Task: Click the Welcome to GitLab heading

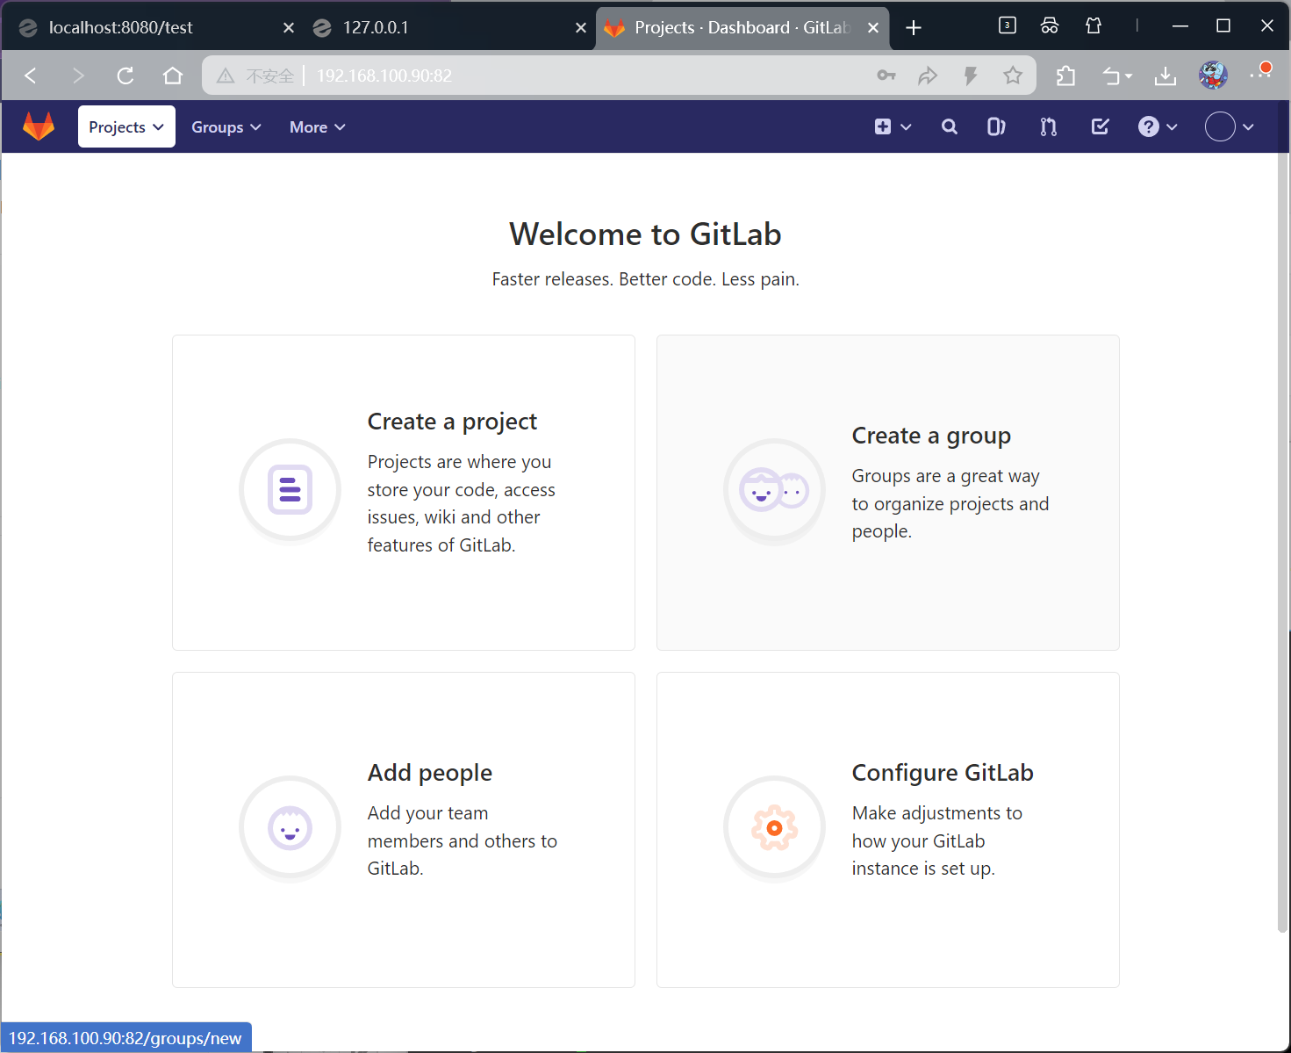Action: (645, 234)
